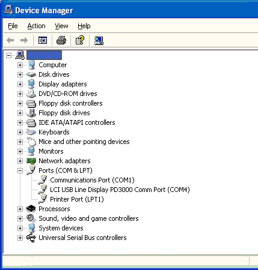Click the Device Manager title bar icon
The height and width of the screenshot is (270, 258).
8,10
